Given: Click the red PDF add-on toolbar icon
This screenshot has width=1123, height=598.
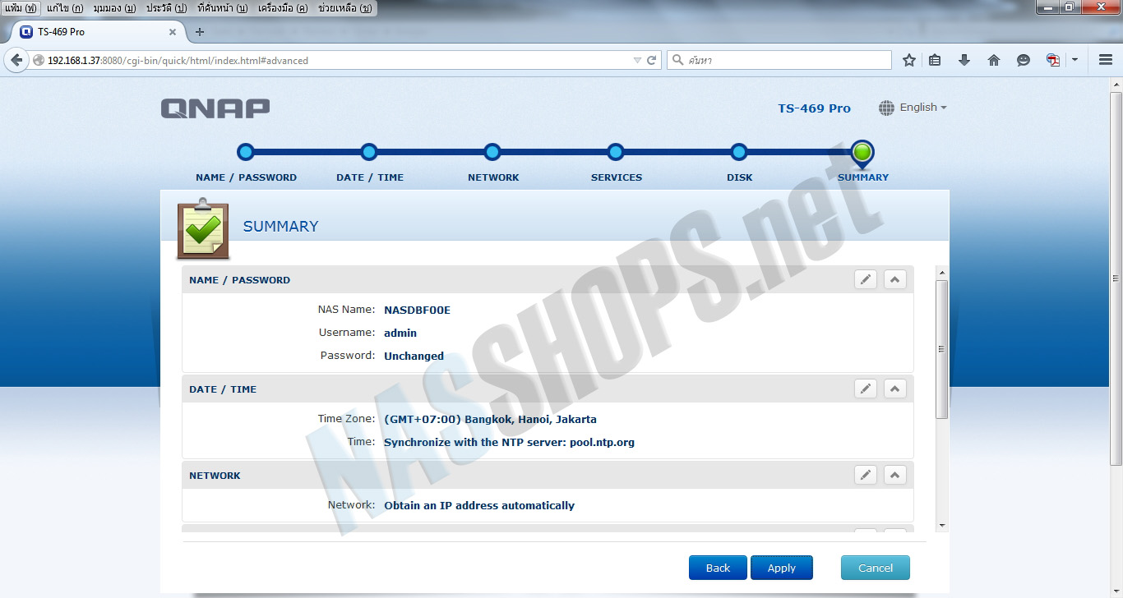Looking at the screenshot, I should pos(1053,60).
